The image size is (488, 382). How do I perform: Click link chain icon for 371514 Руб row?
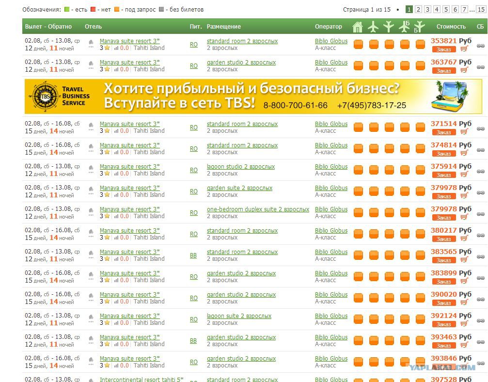[481, 128]
